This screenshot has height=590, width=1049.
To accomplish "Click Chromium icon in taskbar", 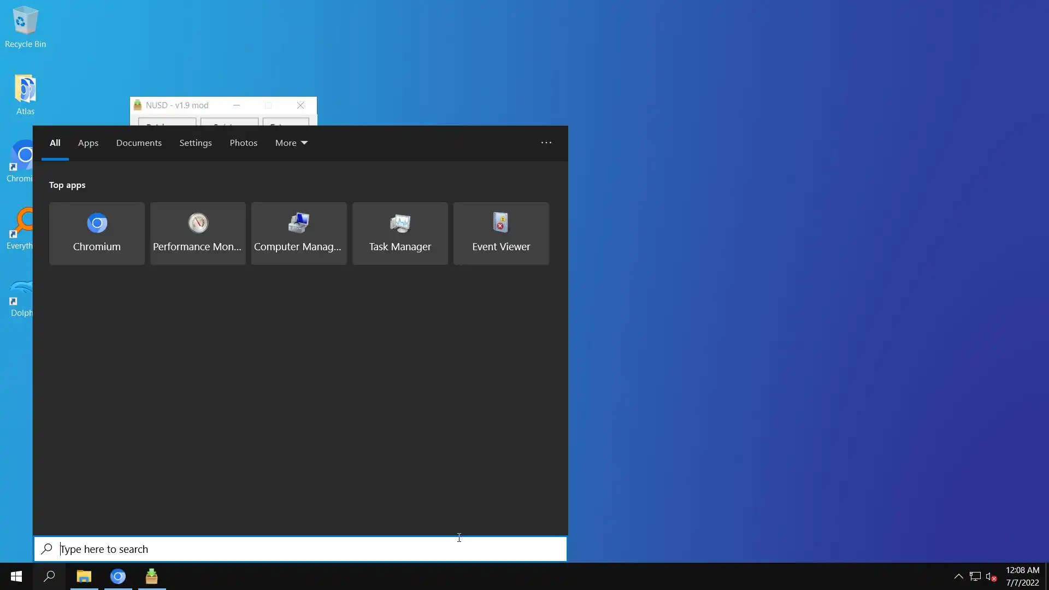I will (118, 576).
